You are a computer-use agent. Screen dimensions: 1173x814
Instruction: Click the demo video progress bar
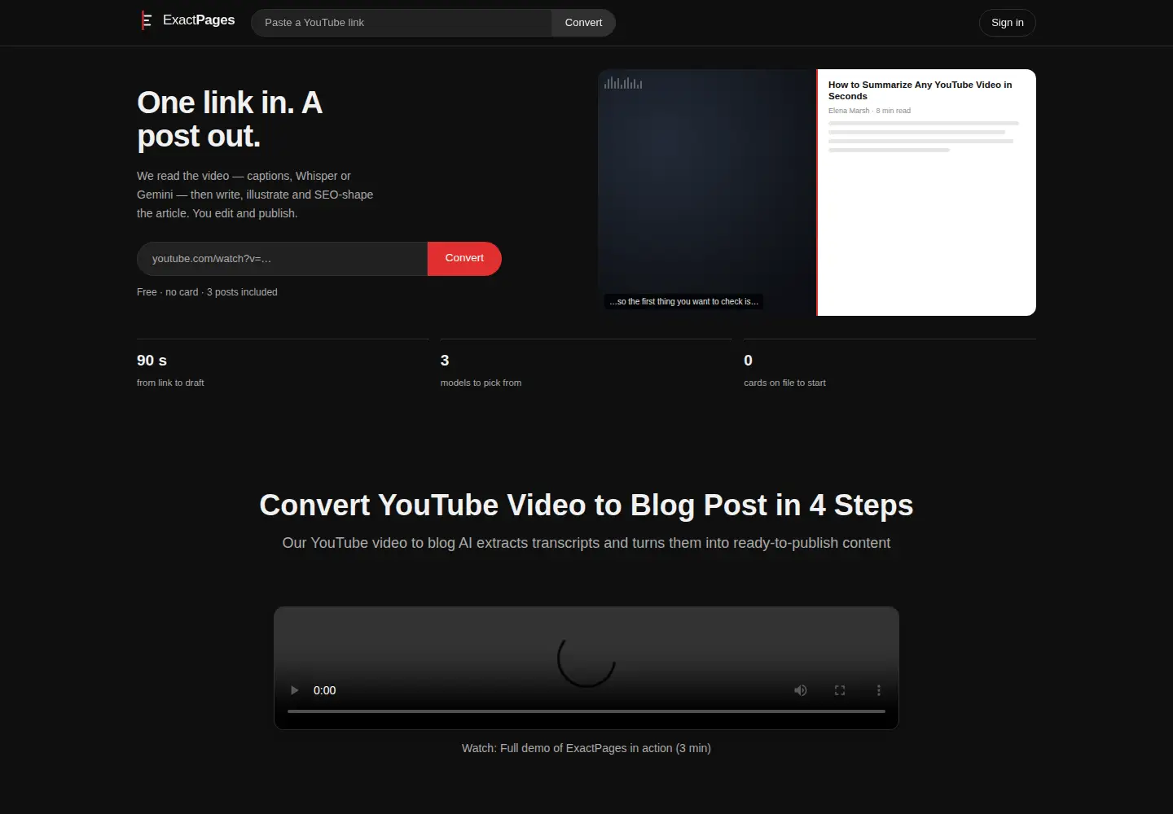coord(586,711)
